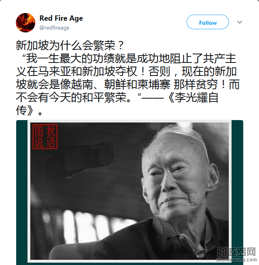Viewport: 259px width, 265px height.
Task: Click the phrase 和平繁荣 in the tweet
Action: point(104,98)
